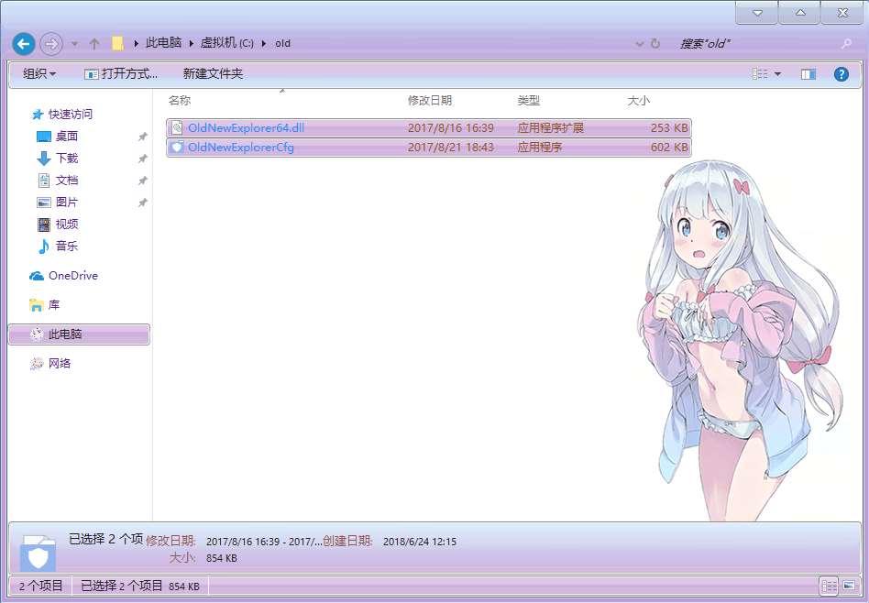The image size is (869, 603).
Task: Click the search magnifier icon
Action: [846, 43]
